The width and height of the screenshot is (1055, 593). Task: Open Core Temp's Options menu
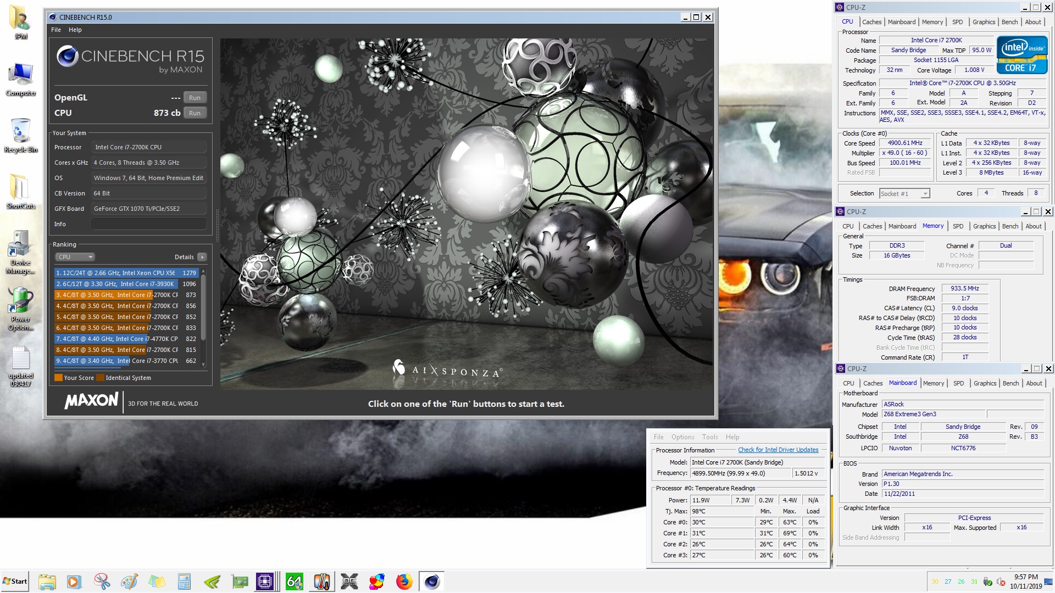point(682,437)
